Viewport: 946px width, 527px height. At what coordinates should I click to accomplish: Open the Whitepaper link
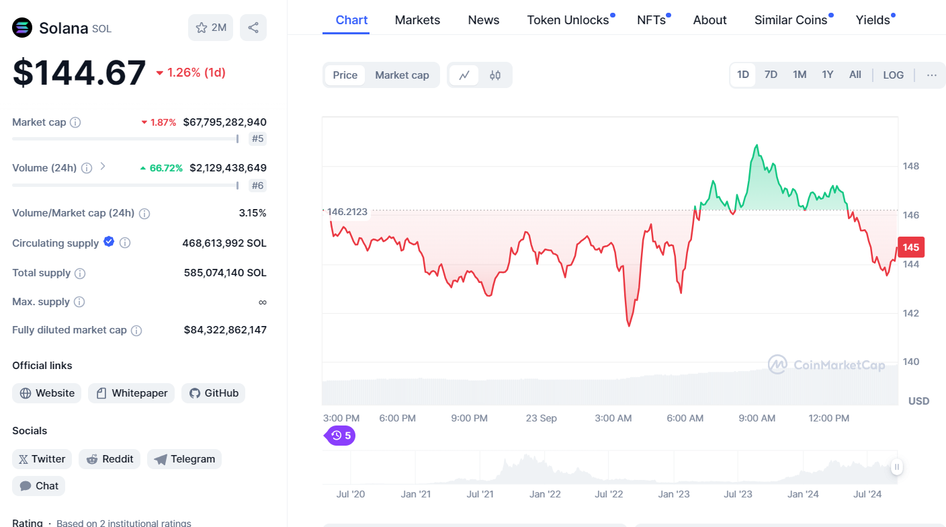point(132,393)
